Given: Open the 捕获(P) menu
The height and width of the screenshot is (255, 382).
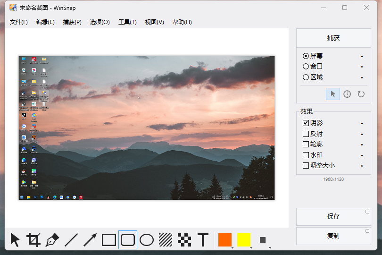Looking at the screenshot, I should [72, 22].
